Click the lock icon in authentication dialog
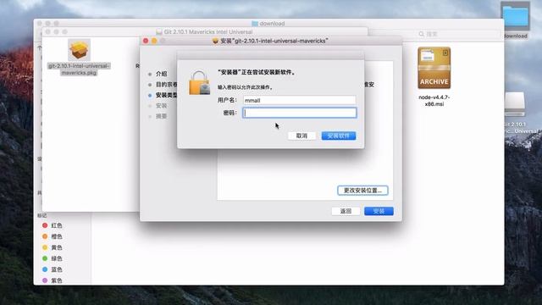Image resolution: width=542 pixels, height=305 pixels. (x=200, y=83)
